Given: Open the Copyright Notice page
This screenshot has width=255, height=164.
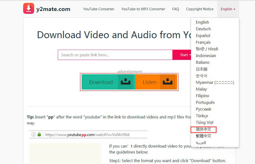Looking at the screenshot, I should coord(200,9).
